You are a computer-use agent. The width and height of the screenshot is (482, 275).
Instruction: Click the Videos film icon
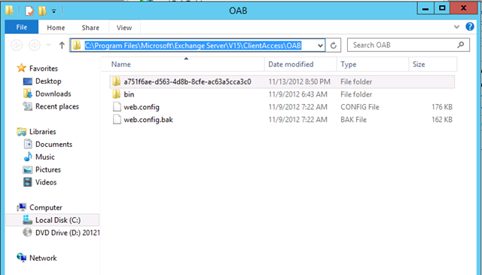28,182
